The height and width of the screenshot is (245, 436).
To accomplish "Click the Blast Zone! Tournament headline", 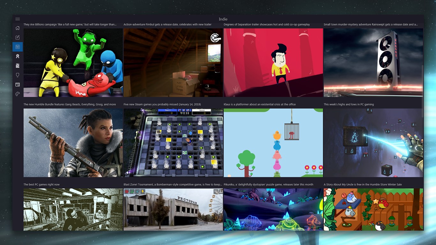I will tap(173, 184).
